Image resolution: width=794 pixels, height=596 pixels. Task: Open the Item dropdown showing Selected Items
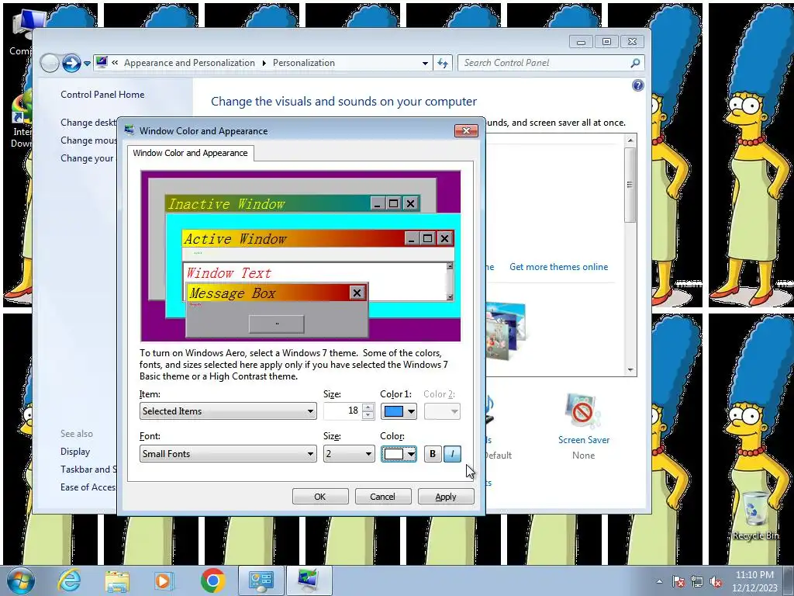[x=228, y=411]
